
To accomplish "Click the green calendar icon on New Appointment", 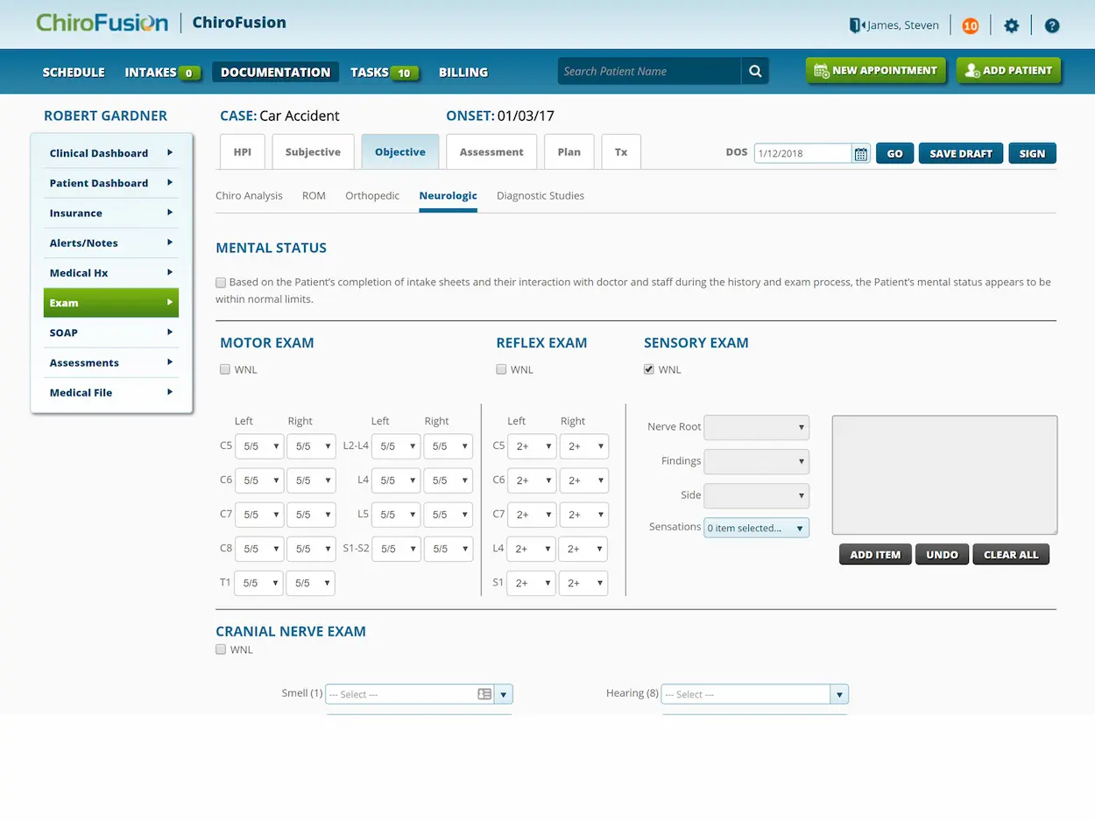I will [x=822, y=70].
